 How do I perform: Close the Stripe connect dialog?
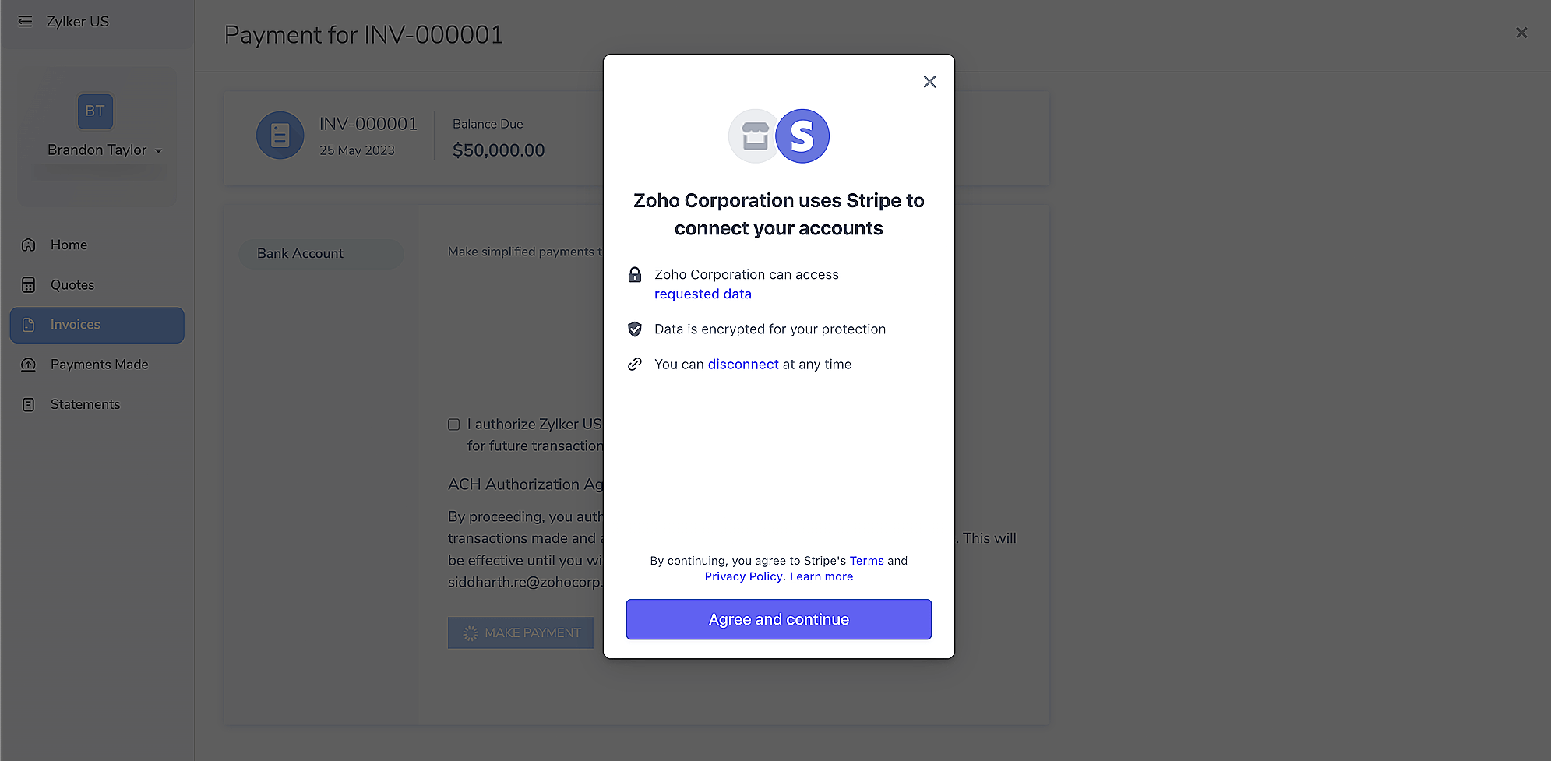click(929, 82)
